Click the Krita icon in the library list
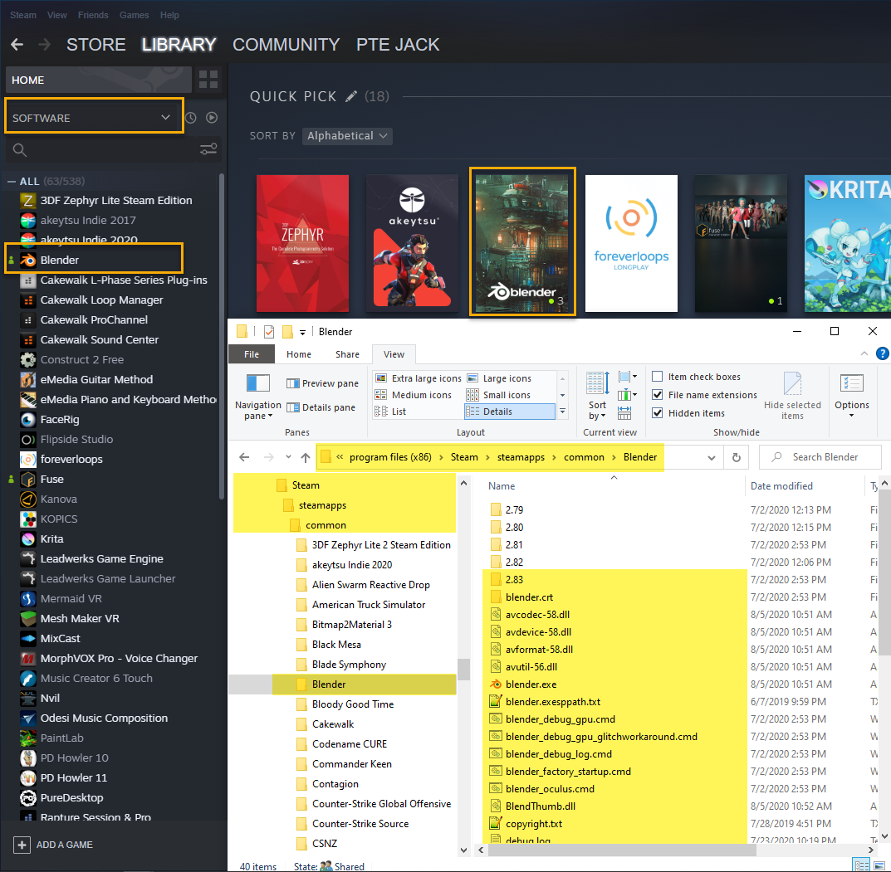 pos(28,538)
